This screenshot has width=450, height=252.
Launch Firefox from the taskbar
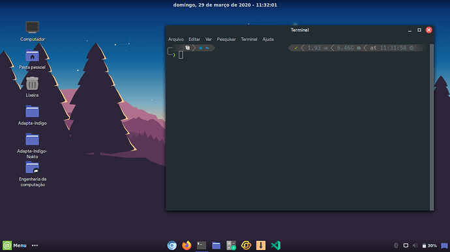(187, 245)
